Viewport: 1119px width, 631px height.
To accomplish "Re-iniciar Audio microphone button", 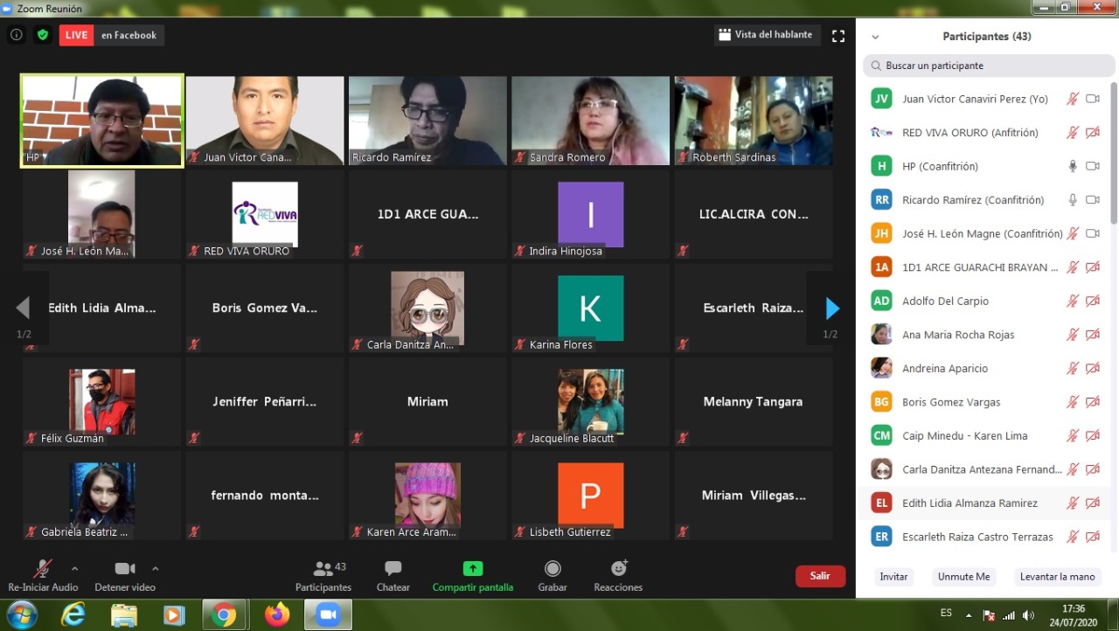I will [43, 576].
